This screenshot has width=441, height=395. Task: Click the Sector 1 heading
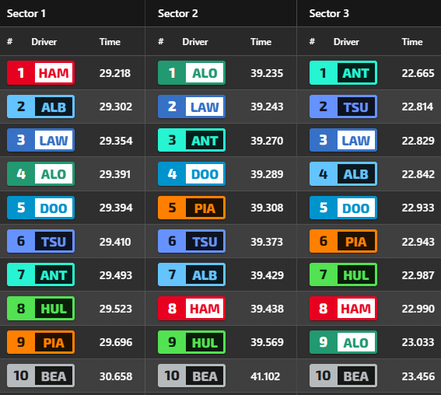(26, 13)
